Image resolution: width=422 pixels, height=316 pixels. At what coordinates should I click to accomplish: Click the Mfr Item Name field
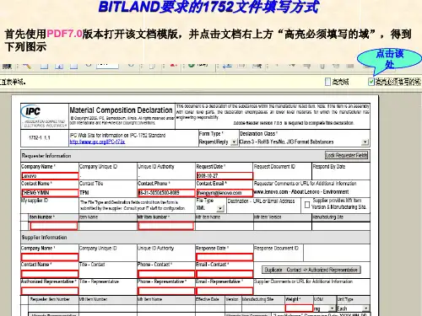225,226
